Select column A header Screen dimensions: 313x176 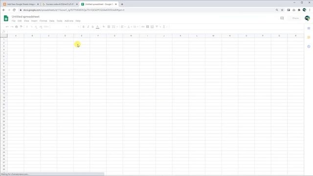[x=16, y=36]
